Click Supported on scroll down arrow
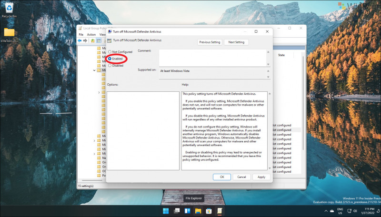 pos(268,77)
